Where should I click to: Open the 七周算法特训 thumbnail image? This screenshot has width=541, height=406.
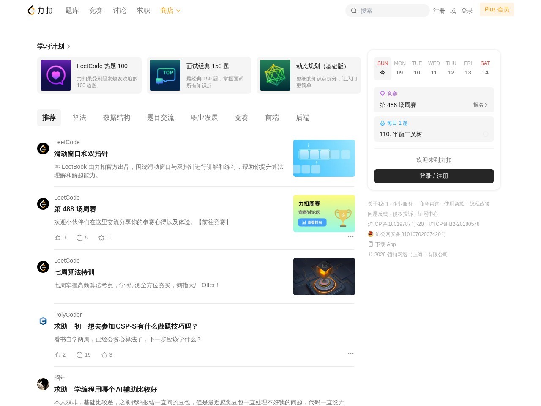click(324, 277)
